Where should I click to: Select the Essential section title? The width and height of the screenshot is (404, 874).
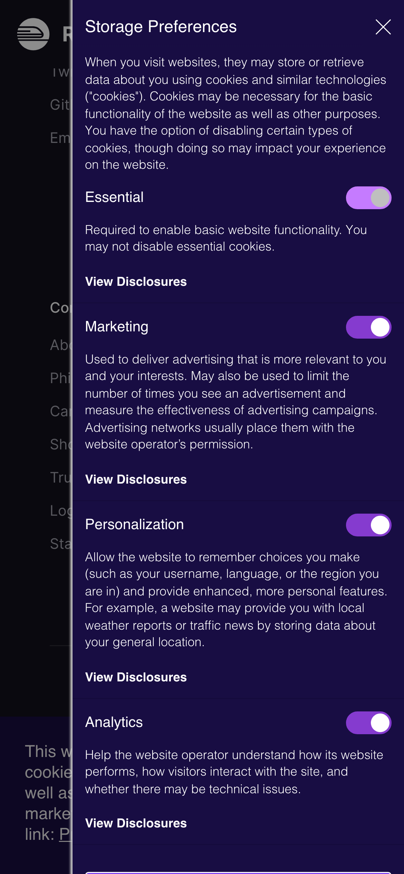click(x=114, y=197)
